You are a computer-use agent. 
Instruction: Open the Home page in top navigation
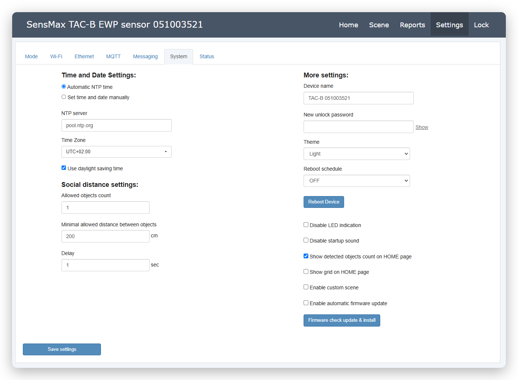(349, 25)
